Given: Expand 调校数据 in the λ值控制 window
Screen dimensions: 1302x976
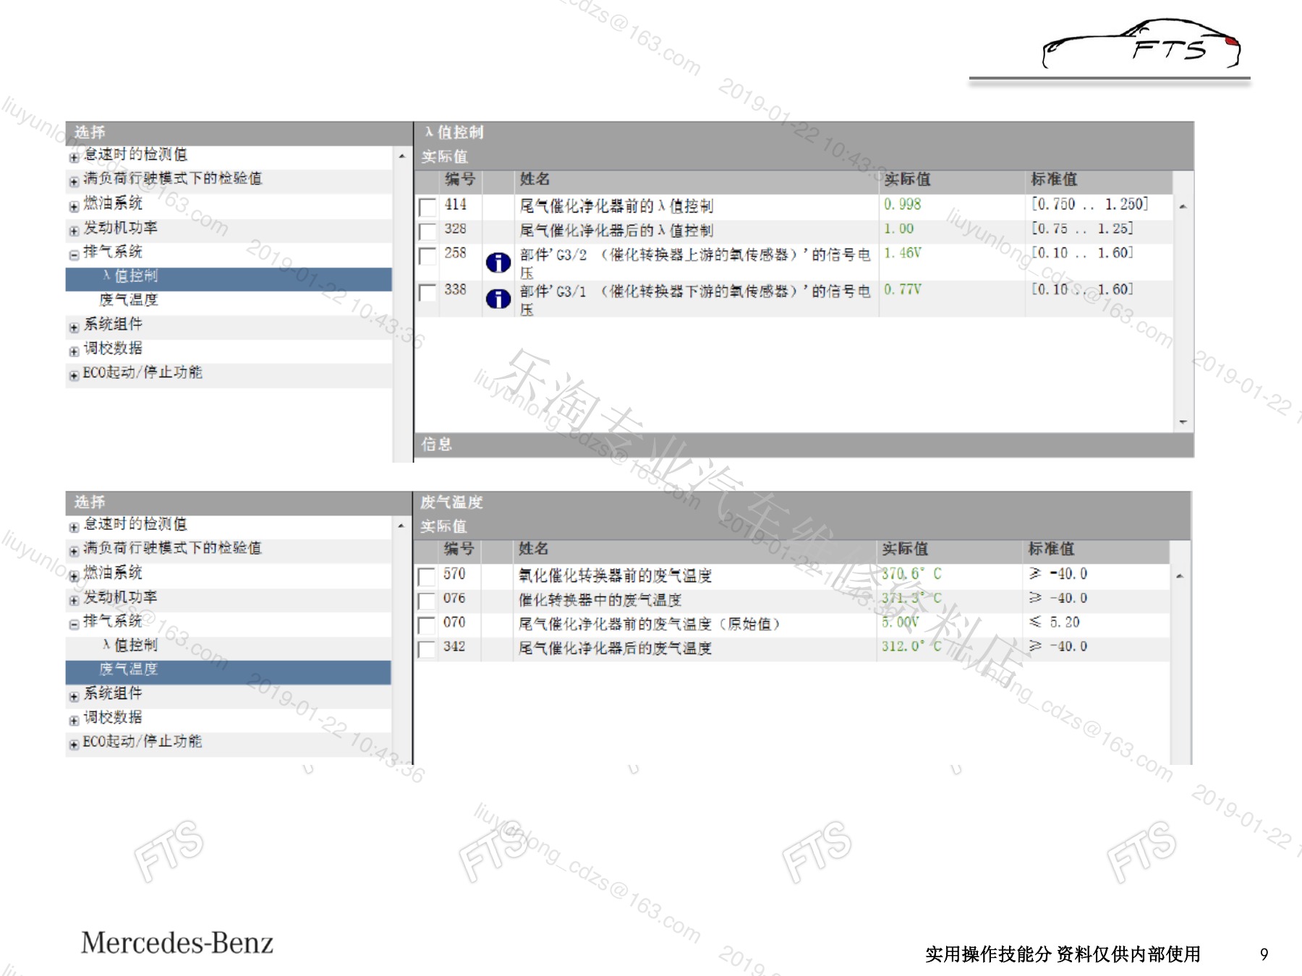Looking at the screenshot, I should 74,351.
